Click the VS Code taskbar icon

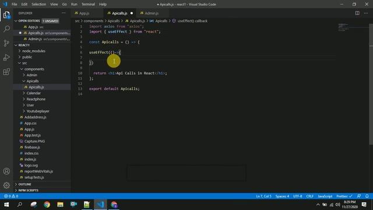(100, 205)
